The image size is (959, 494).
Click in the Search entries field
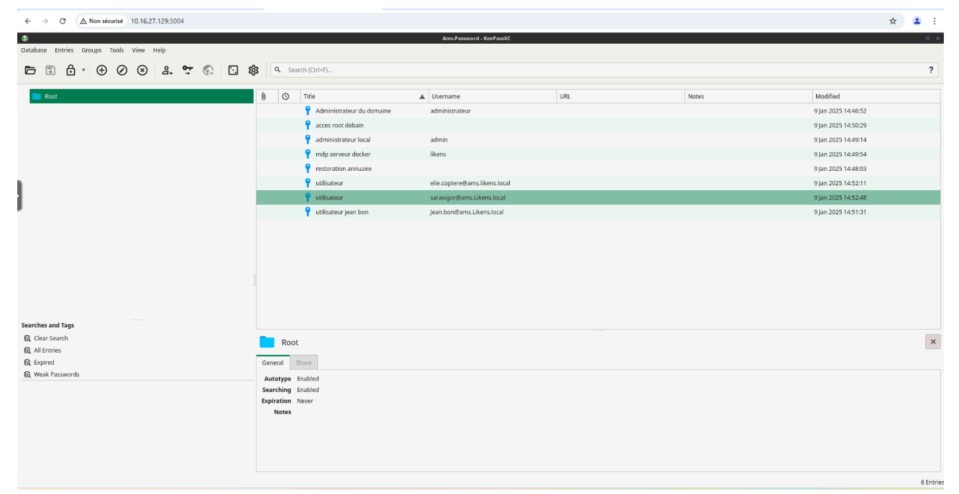click(x=597, y=70)
